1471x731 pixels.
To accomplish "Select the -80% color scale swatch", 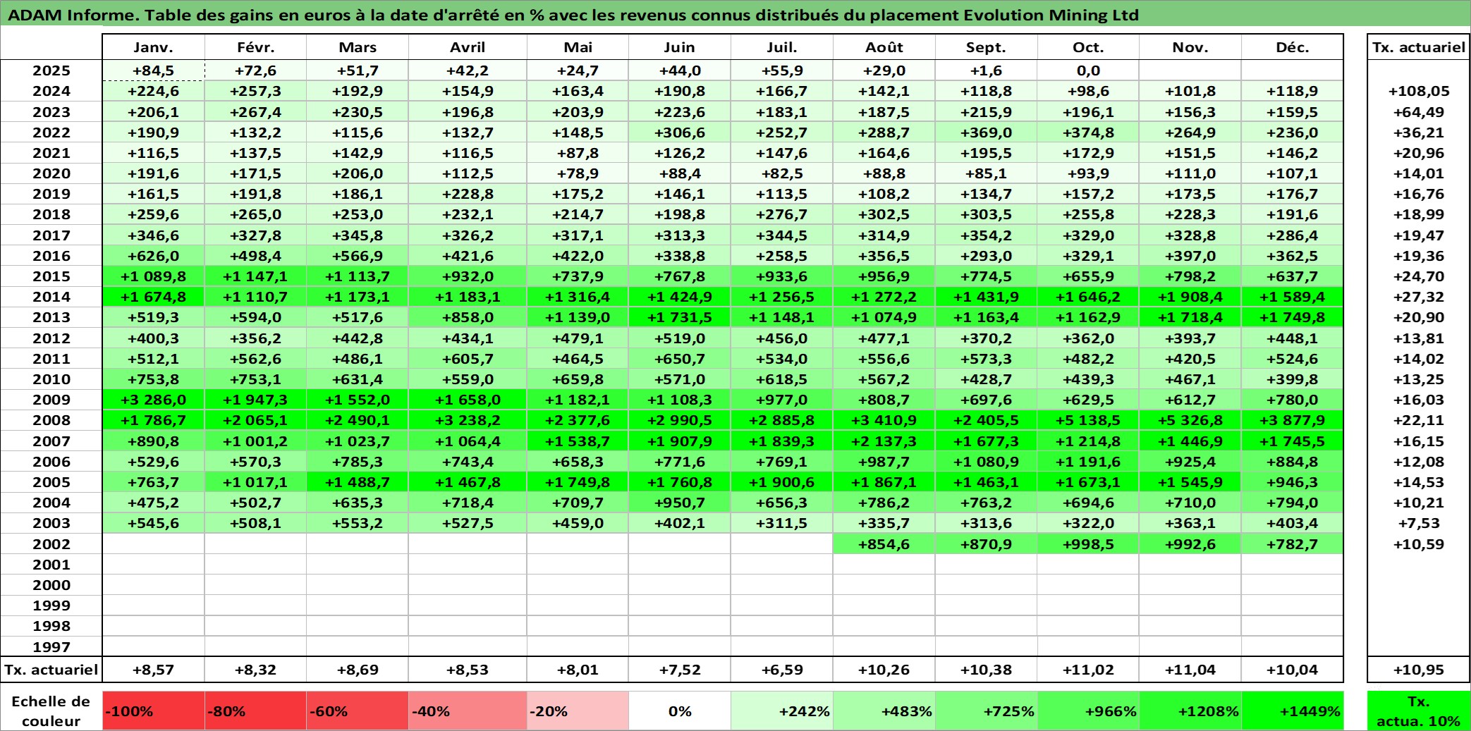I will (x=255, y=711).
